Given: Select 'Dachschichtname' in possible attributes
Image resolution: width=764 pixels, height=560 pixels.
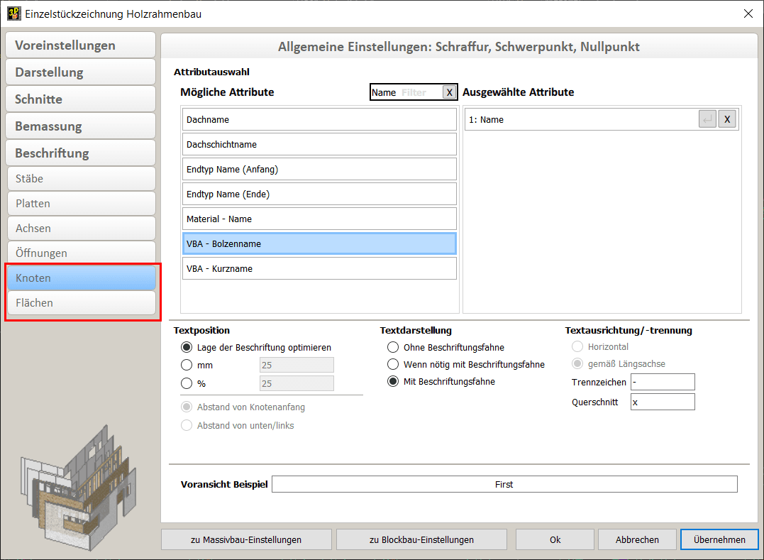Looking at the screenshot, I should [x=319, y=144].
